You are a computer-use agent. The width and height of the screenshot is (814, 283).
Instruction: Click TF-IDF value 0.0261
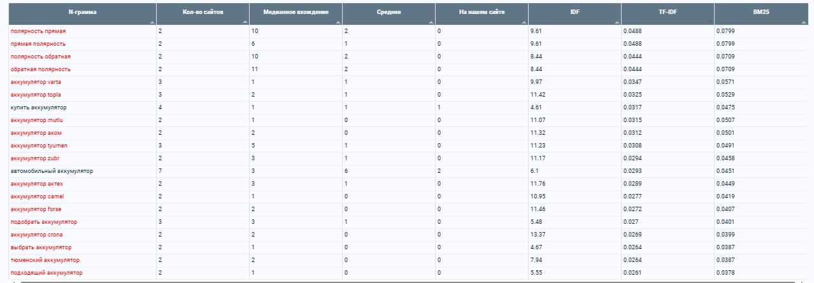[x=632, y=273]
